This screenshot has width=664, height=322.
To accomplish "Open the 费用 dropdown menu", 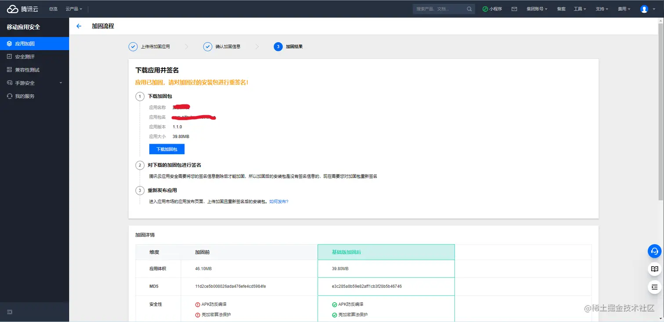I will [623, 8].
